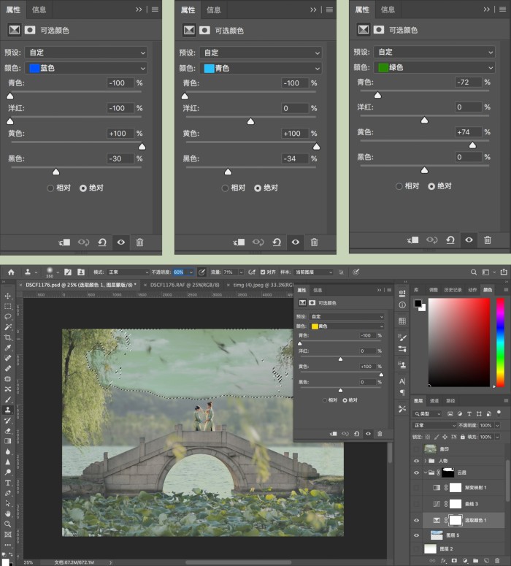The width and height of the screenshot is (511, 566).
Task: Switch to the 通道 tab
Action: click(434, 401)
